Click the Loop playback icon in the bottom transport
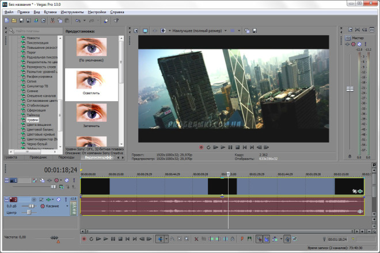The image size is (380, 253). [x=92, y=239]
